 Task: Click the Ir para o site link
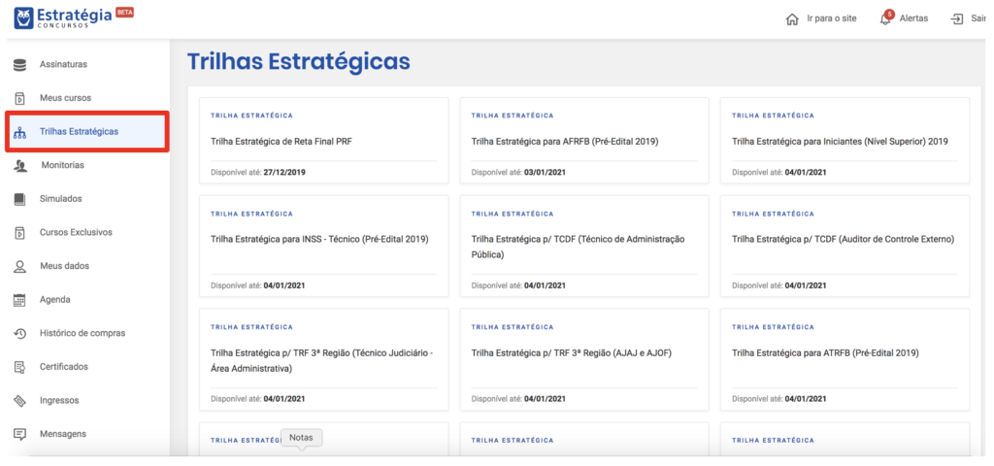(x=832, y=18)
